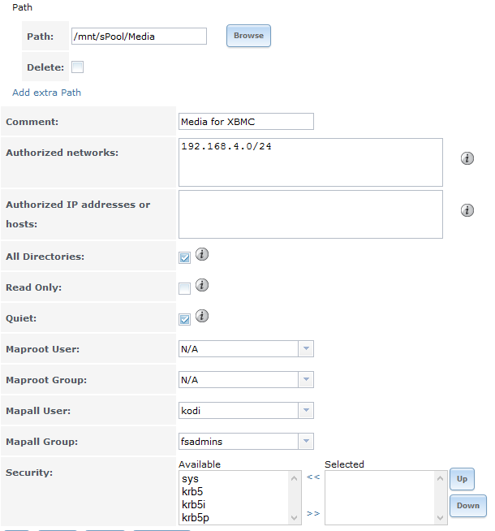Click the >> add security arrow
This screenshot has height=531, width=495.
[x=313, y=513]
